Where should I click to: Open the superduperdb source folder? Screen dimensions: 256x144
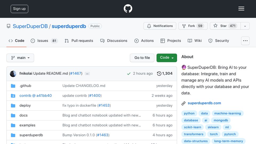coord(31,135)
